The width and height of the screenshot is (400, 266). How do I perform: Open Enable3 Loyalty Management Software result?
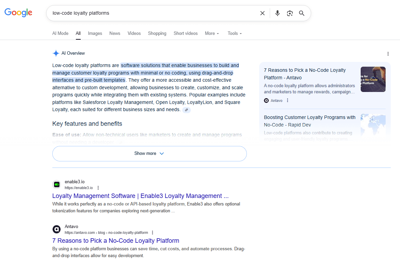coord(140,196)
